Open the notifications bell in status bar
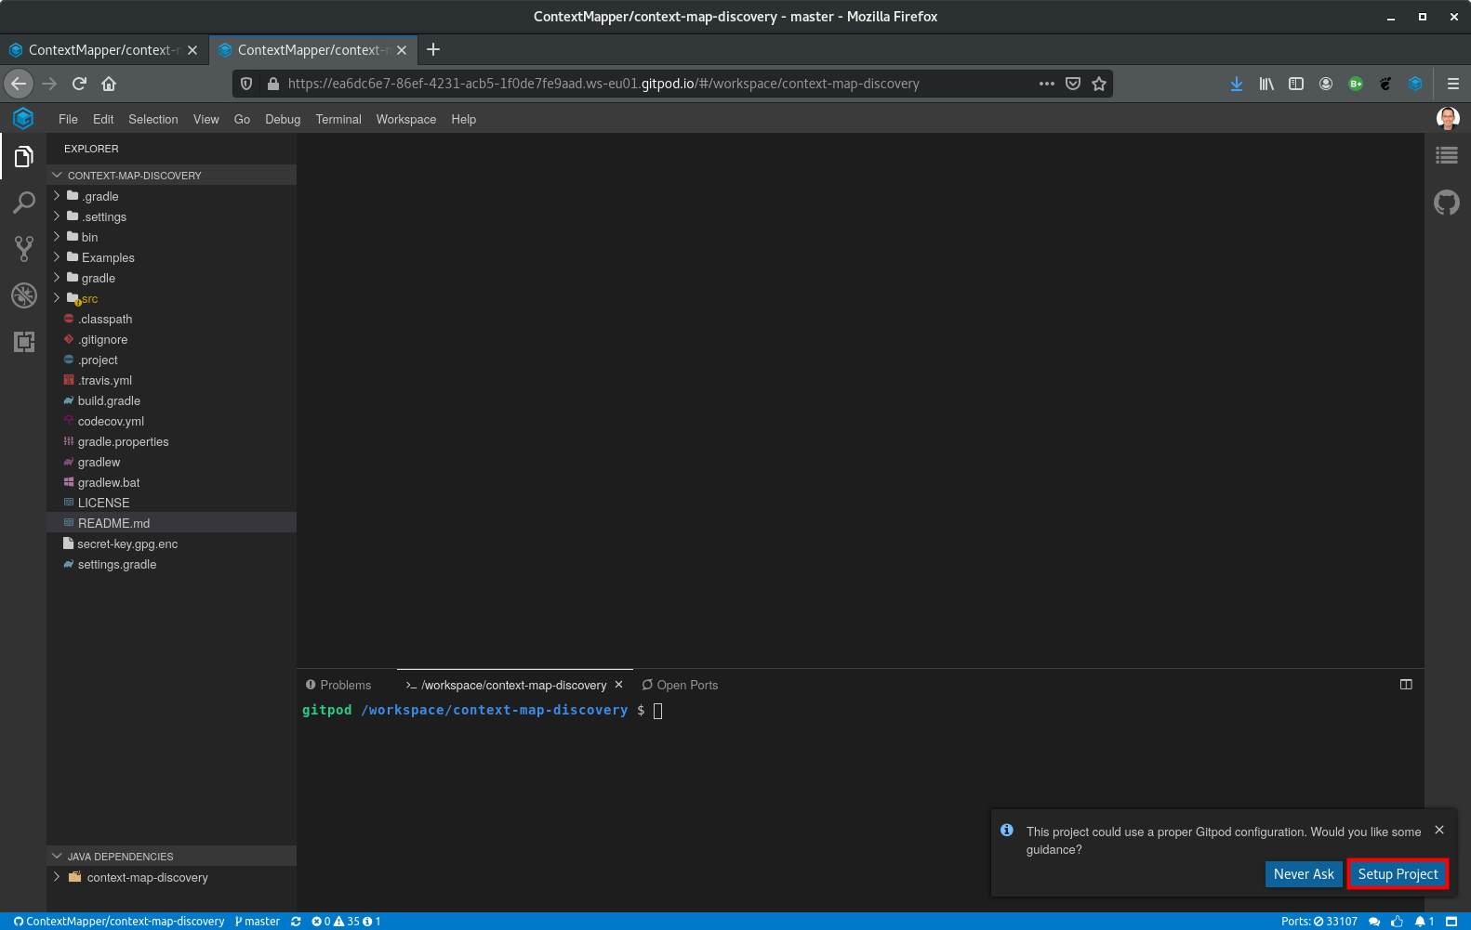The height and width of the screenshot is (930, 1471). [1425, 922]
